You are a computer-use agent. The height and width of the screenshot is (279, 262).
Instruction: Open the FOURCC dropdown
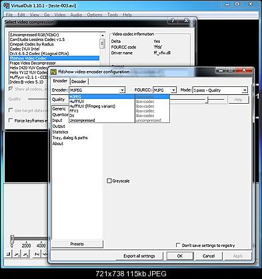174,90
